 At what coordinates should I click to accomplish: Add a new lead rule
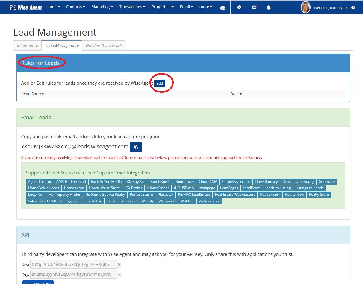point(160,83)
